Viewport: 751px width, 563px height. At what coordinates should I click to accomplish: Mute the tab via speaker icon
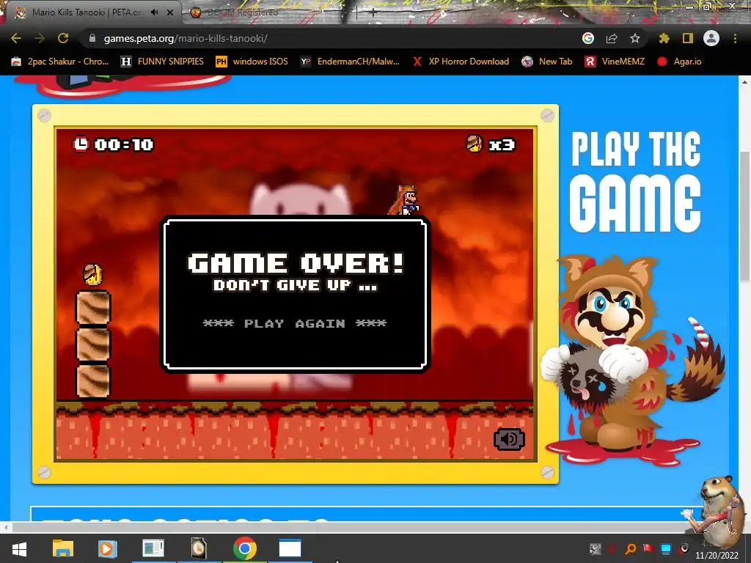pyautogui.click(x=154, y=12)
